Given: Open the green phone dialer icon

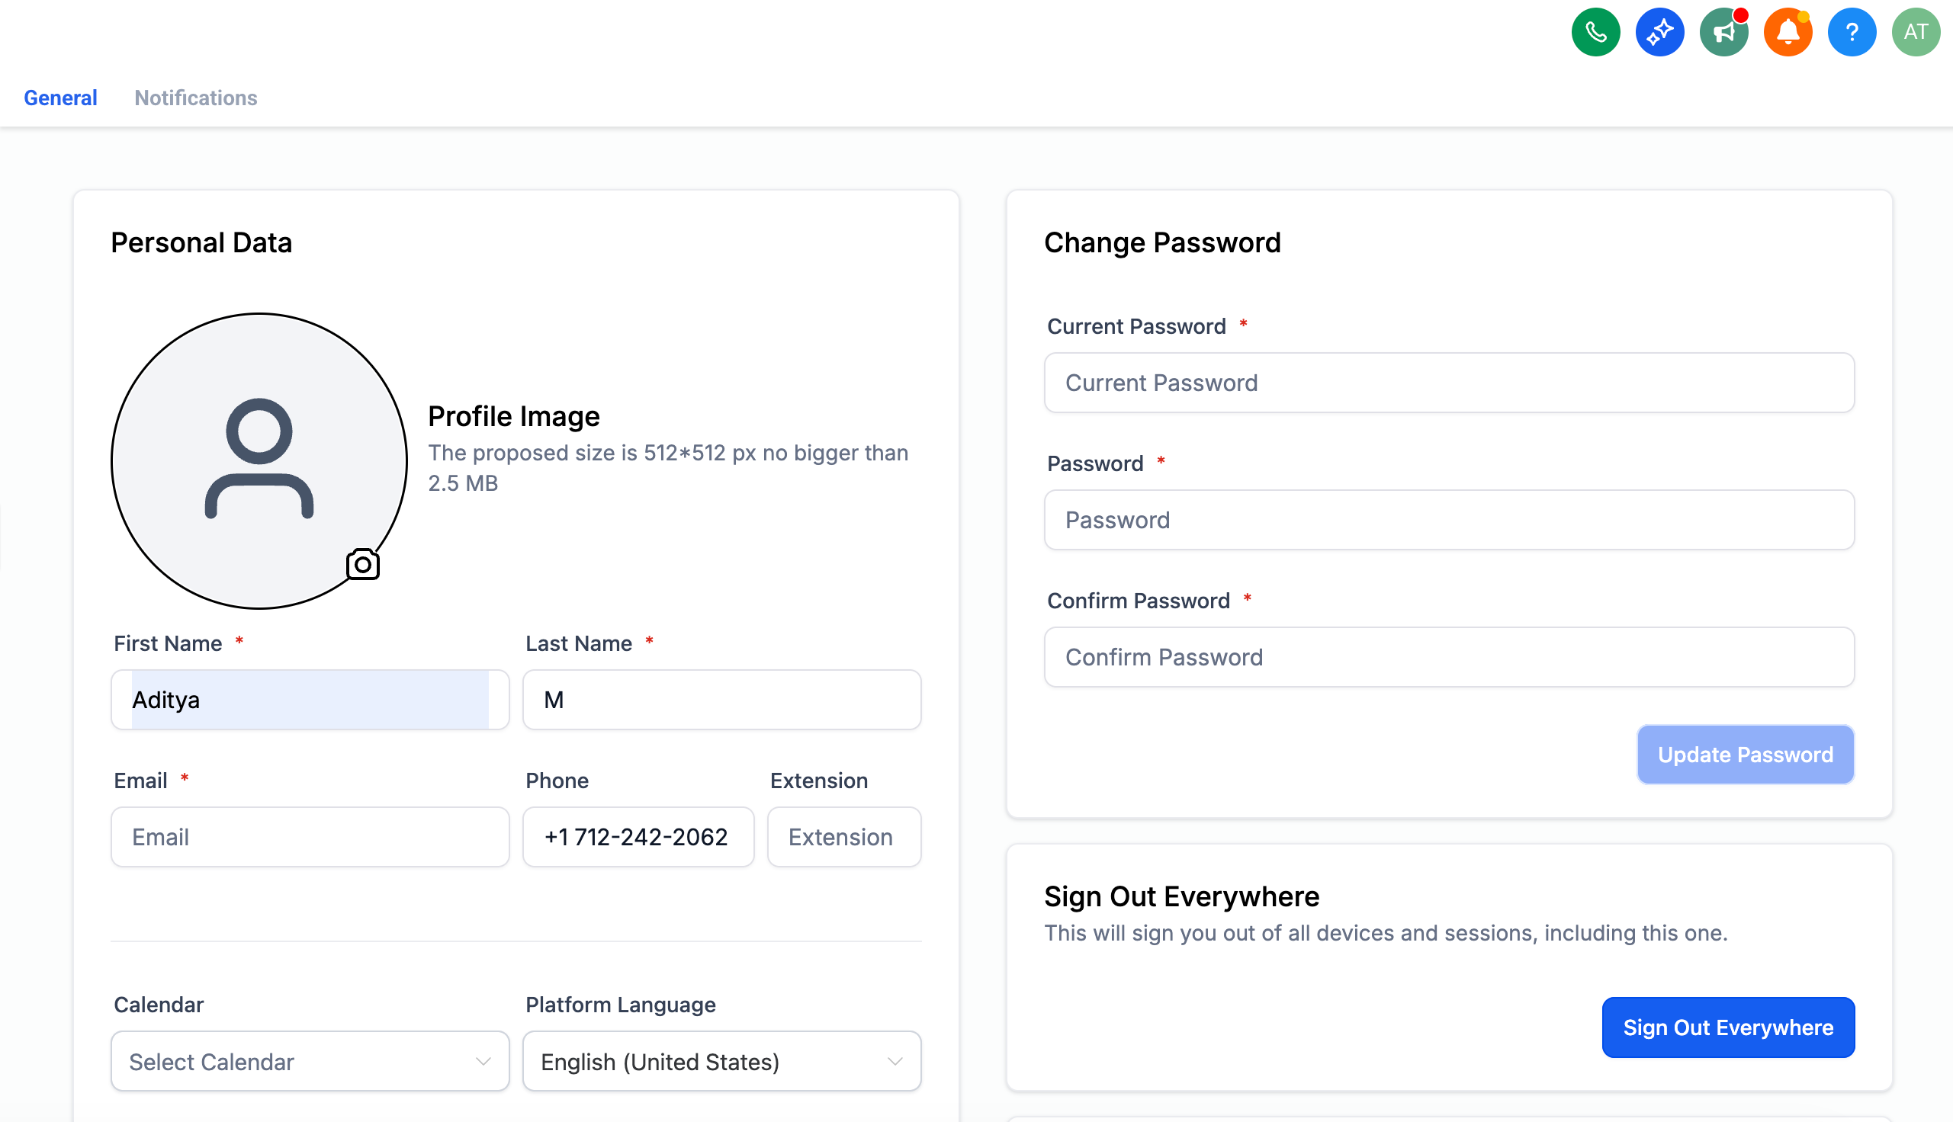Looking at the screenshot, I should (1595, 32).
